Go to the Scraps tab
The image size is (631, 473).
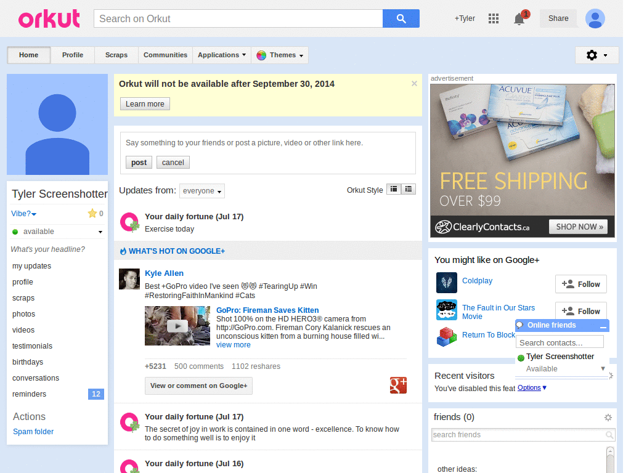point(116,55)
